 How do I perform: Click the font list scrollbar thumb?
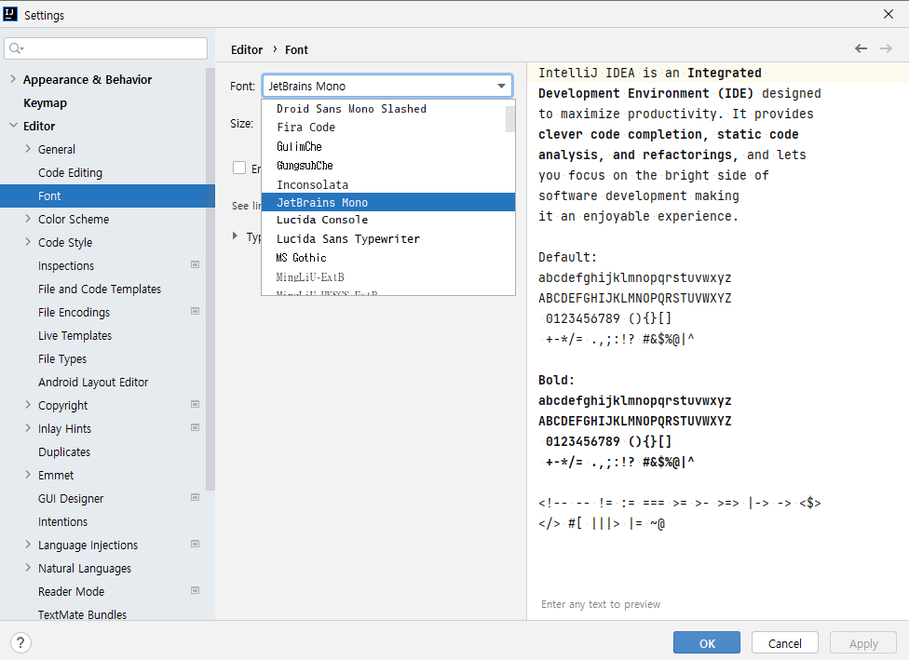(x=510, y=119)
